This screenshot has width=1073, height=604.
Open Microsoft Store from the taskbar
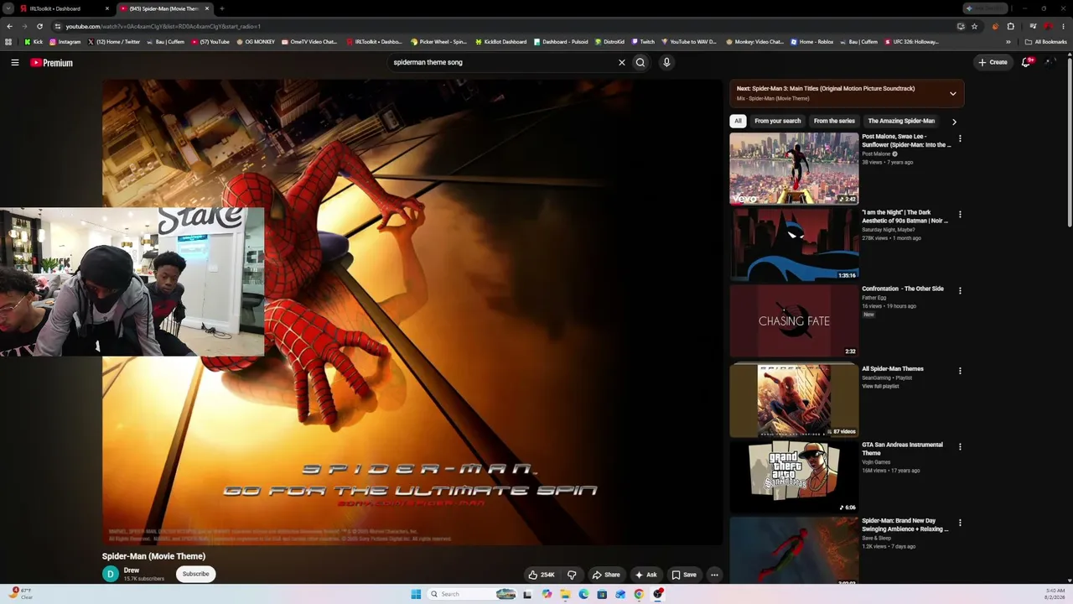(x=602, y=594)
